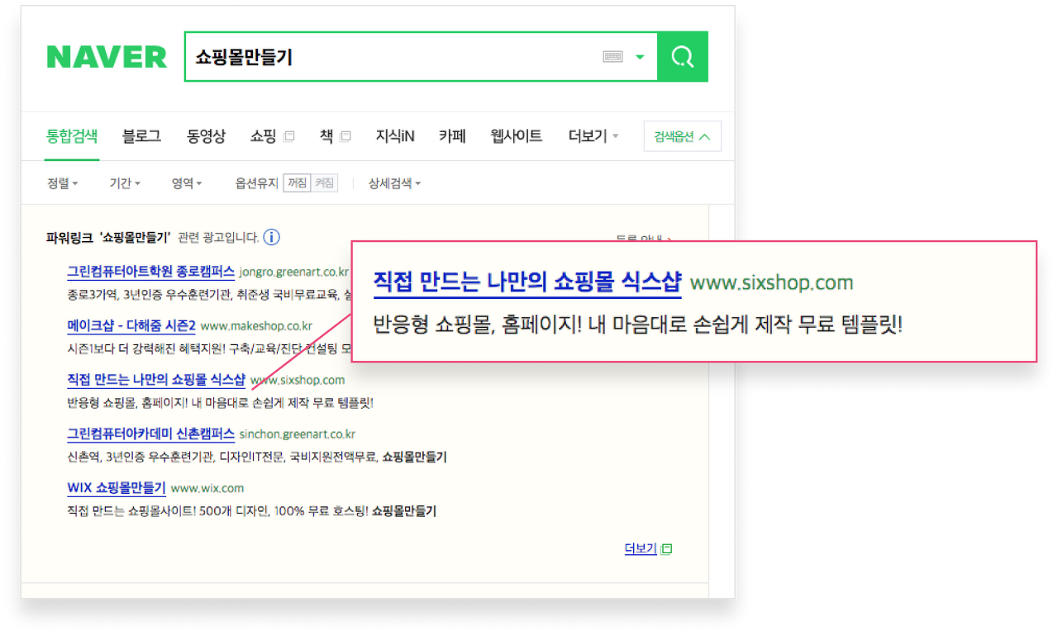The image size is (1058, 635).
Task: Open the 그린컴퓨터아트학원 종로캠퍼스 link
Action: [x=150, y=272]
